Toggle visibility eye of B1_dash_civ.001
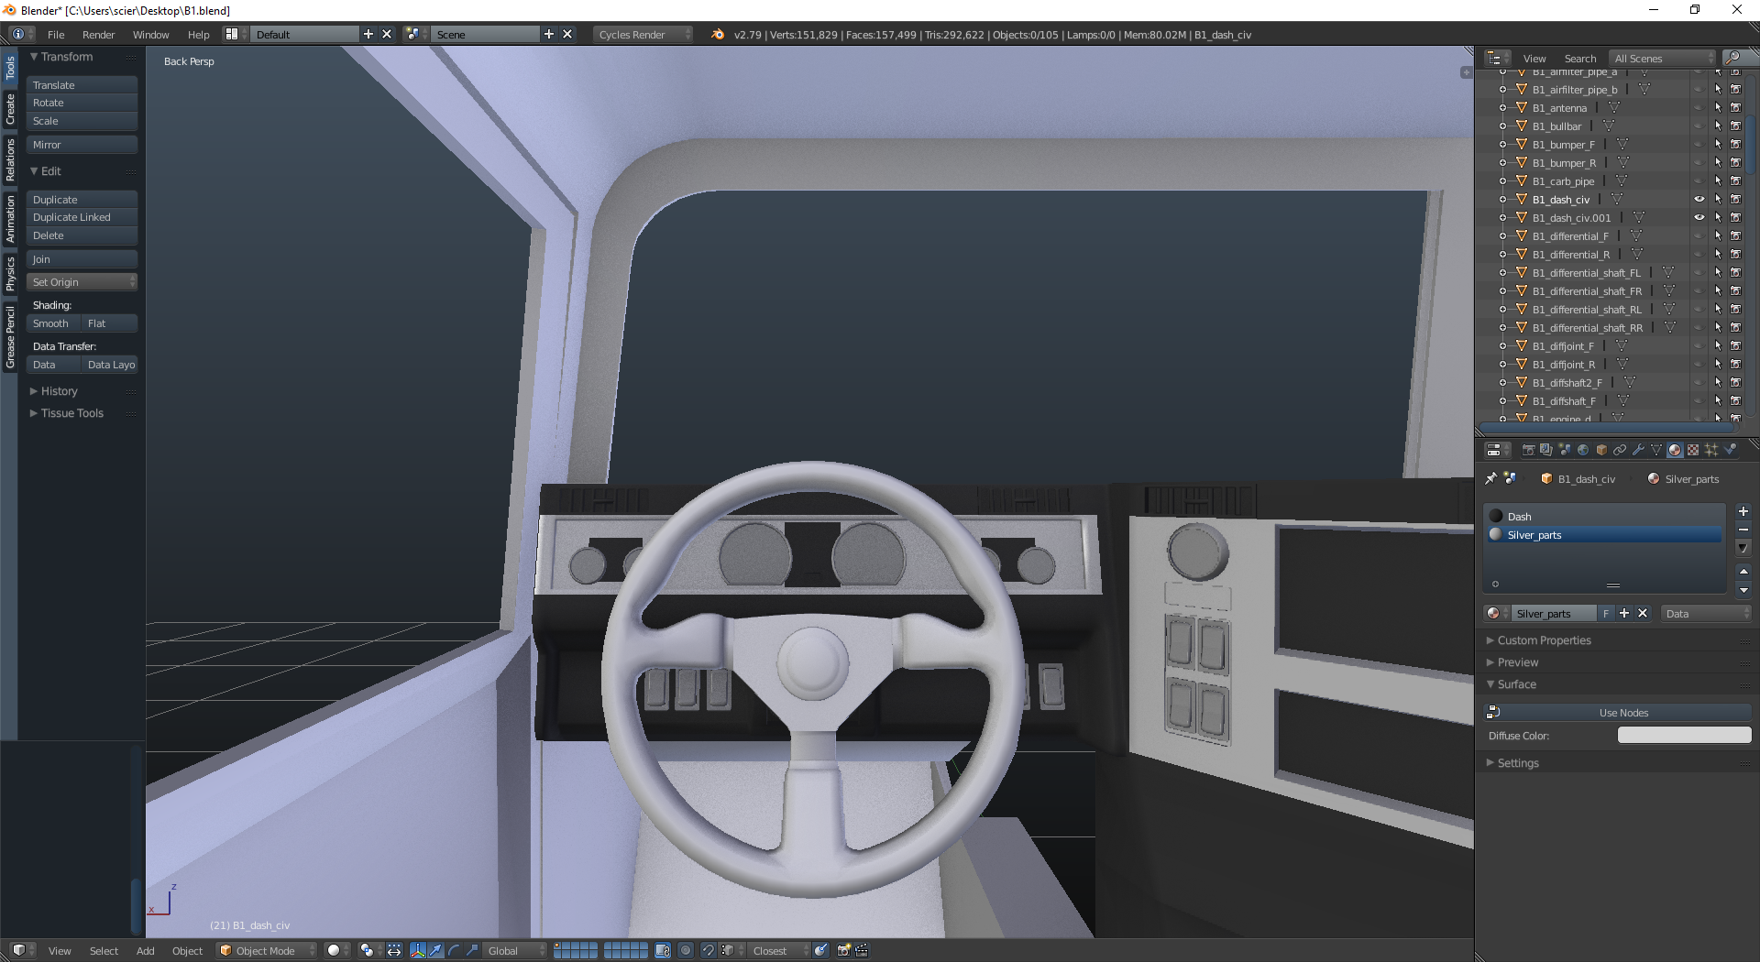The width and height of the screenshot is (1760, 962). [1699, 217]
